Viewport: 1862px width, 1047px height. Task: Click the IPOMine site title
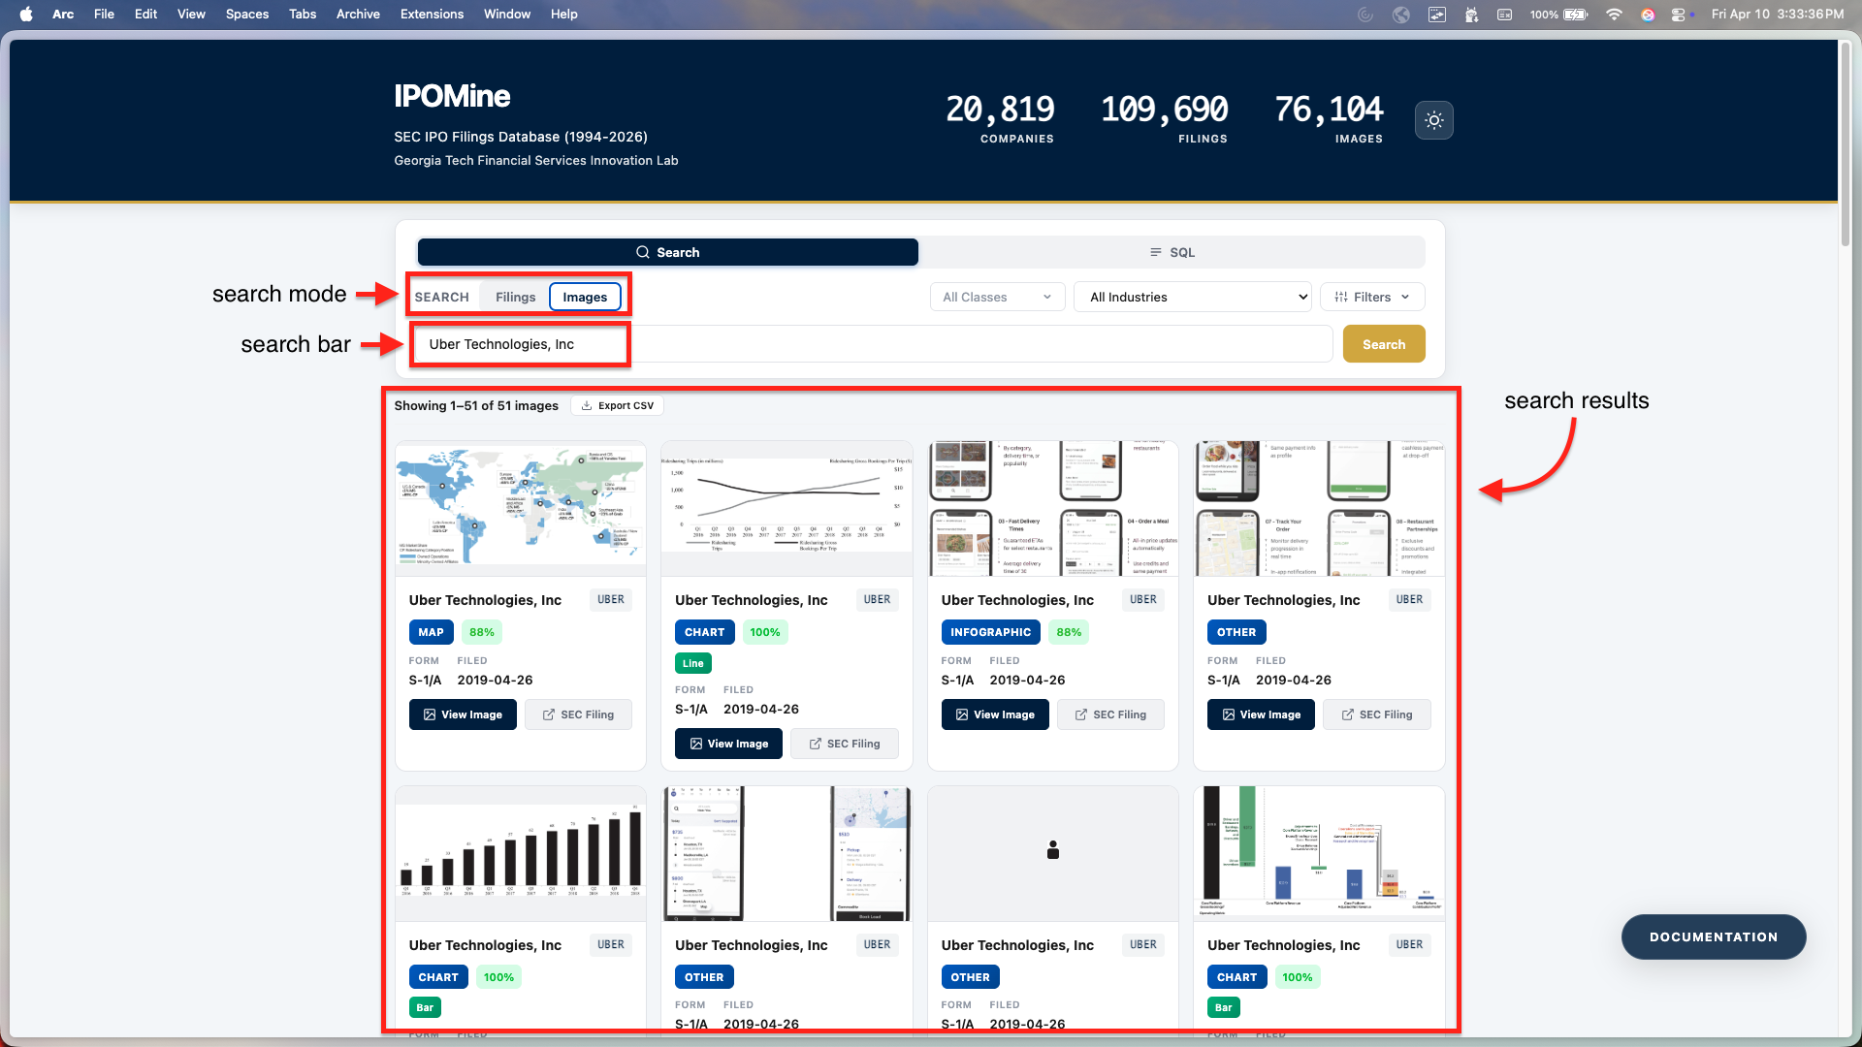coord(452,96)
